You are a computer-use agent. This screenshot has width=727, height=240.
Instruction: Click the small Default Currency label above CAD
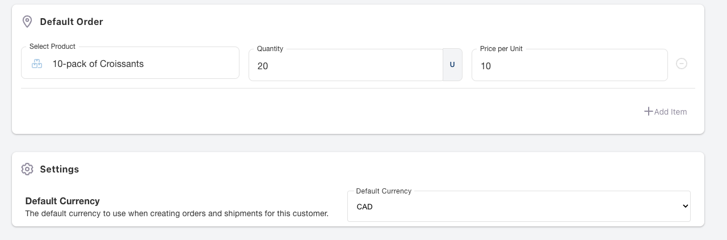click(x=384, y=191)
